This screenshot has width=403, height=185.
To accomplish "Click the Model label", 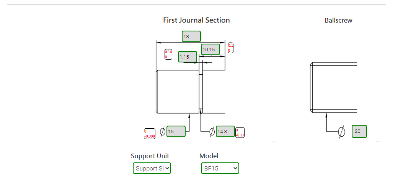I will click(209, 156).
